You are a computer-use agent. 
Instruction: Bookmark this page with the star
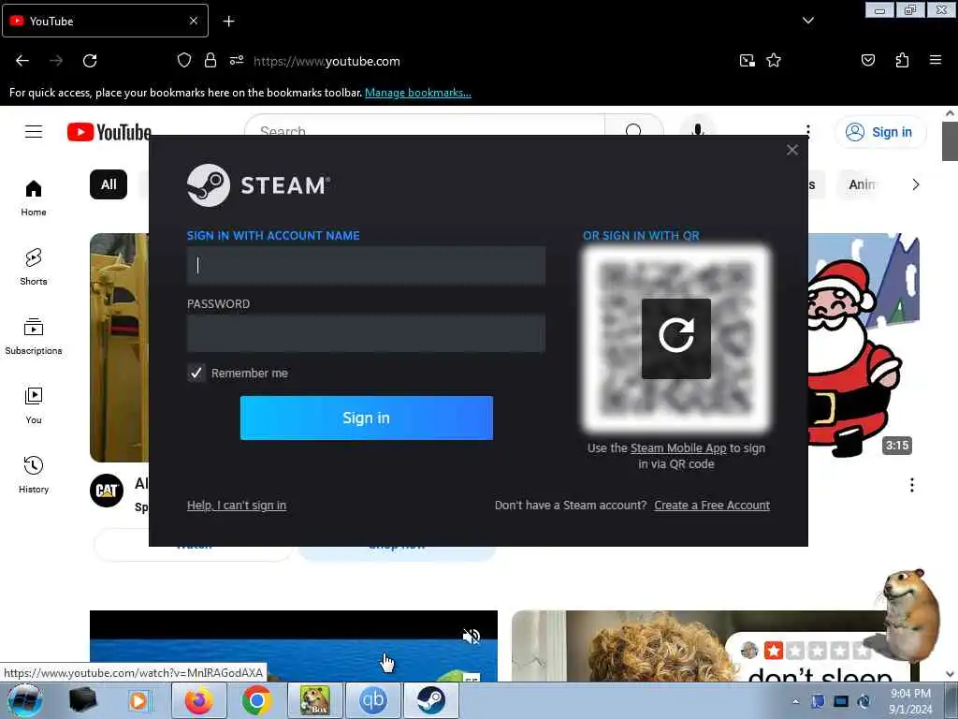tap(774, 61)
